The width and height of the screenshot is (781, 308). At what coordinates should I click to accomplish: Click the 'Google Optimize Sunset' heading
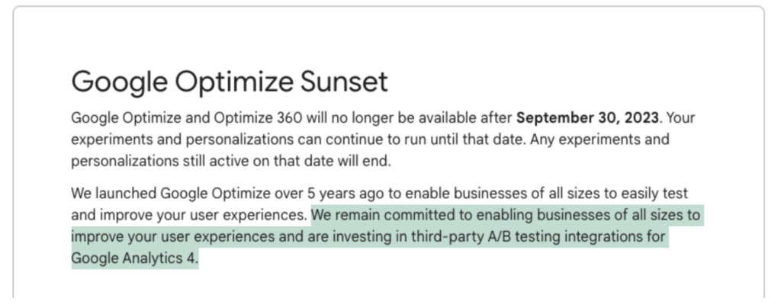(x=230, y=82)
